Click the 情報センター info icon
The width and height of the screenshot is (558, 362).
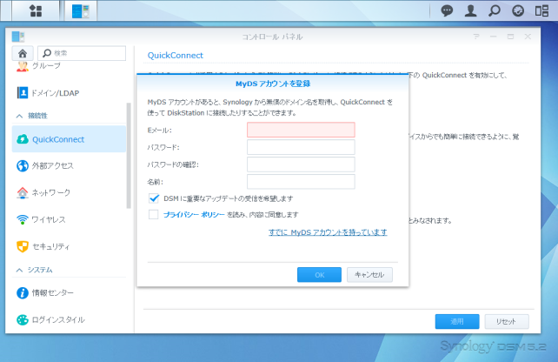(23, 293)
